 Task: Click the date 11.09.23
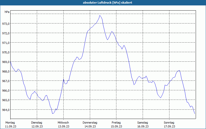coord(11,126)
